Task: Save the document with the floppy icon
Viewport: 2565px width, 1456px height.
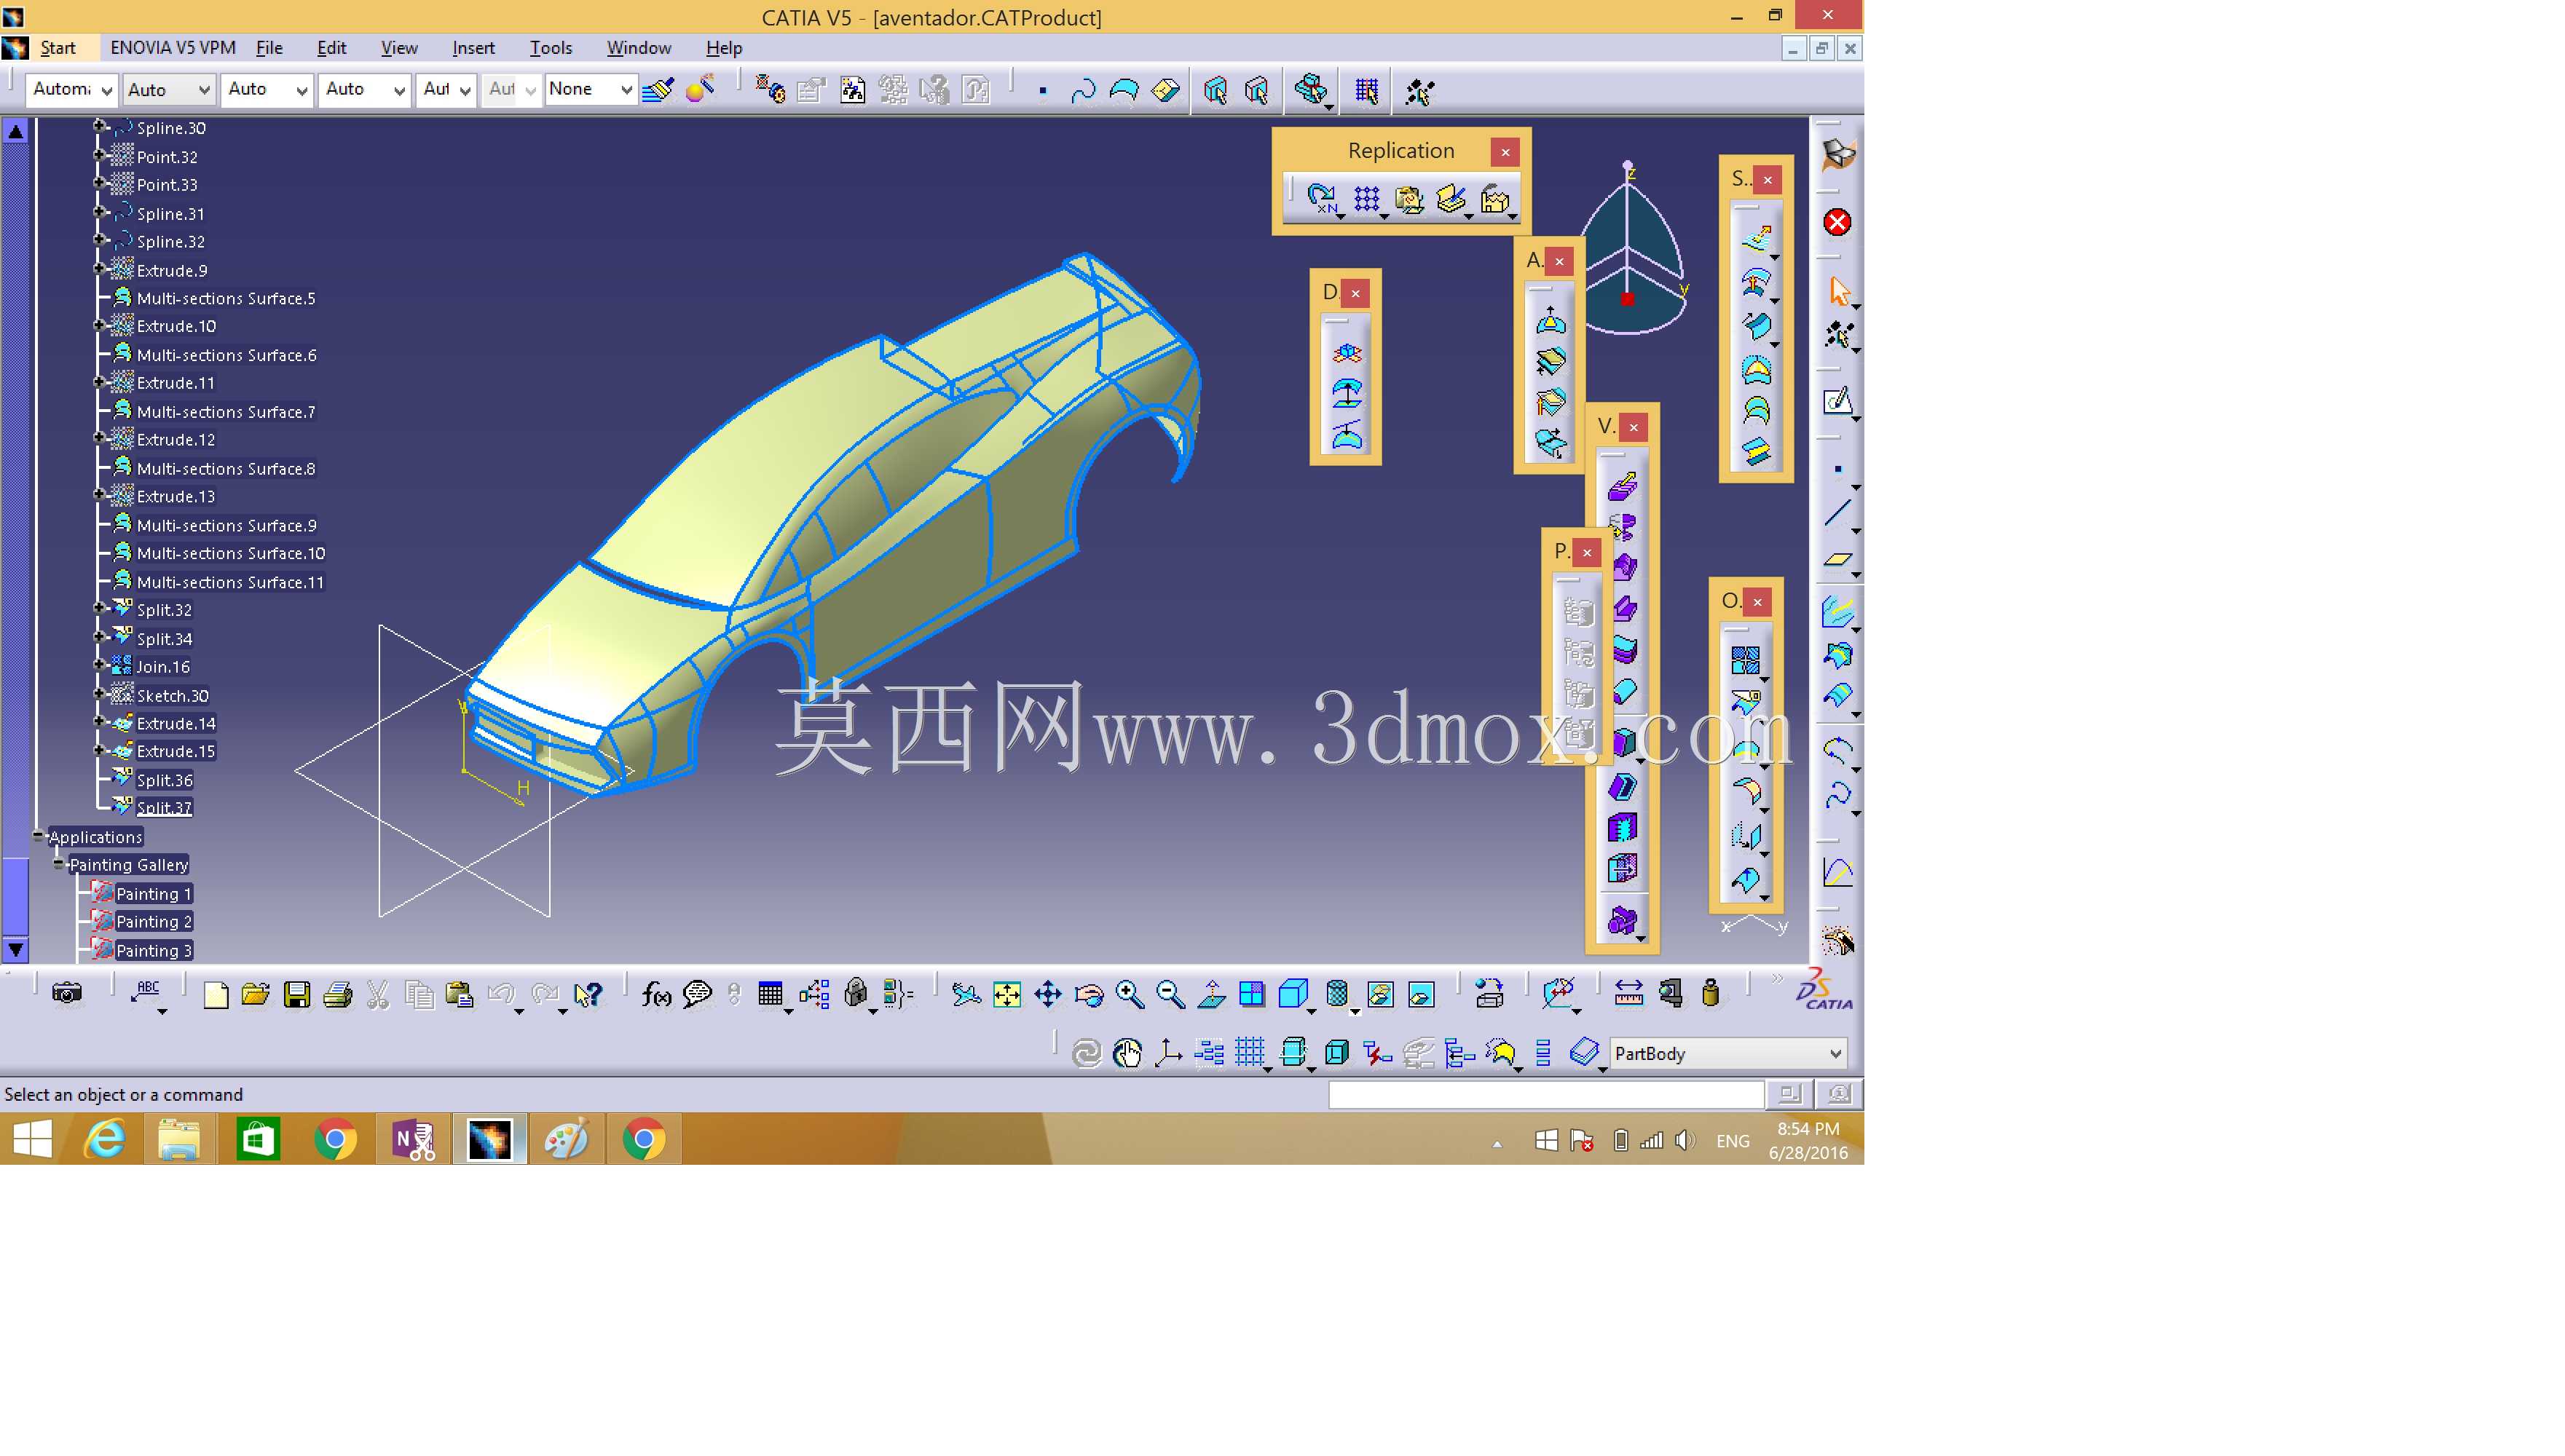Action: click(297, 994)
